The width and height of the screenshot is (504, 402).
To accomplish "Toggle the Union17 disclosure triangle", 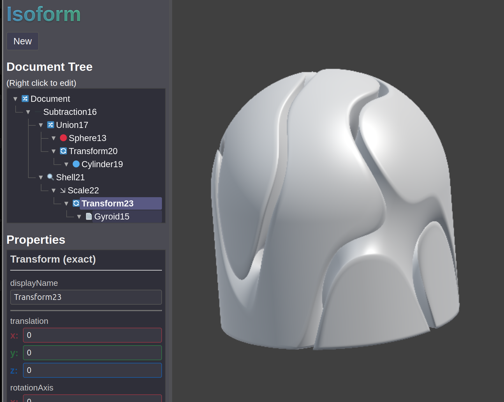I will [41, 125].
